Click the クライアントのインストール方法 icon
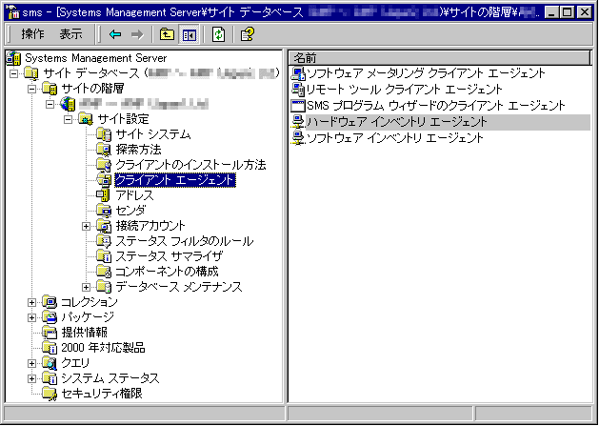This screenshot has width=599, height=426. coord(104,165)
